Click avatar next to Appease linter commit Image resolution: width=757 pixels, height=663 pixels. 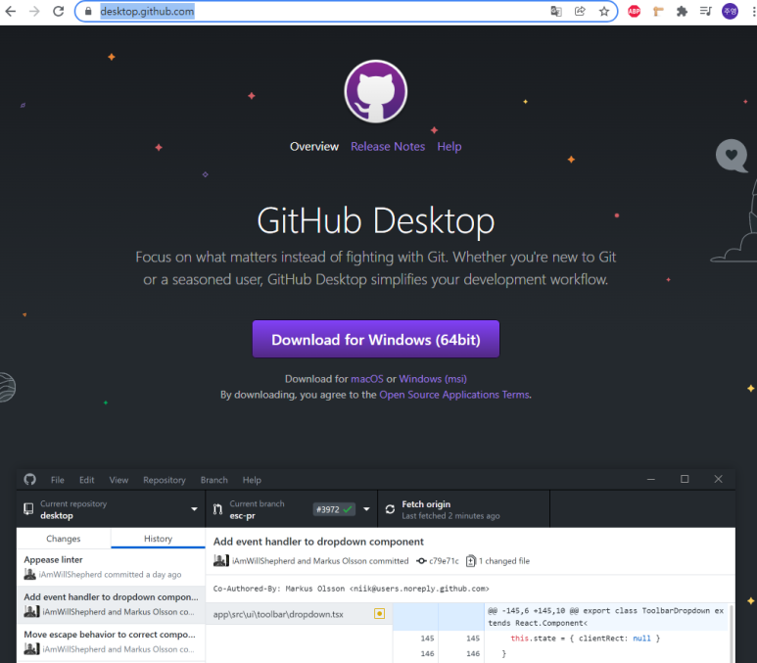click(30, 574)
